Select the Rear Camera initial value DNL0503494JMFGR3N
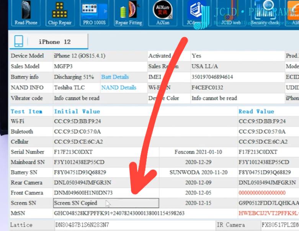Viewport: 299px width, 231px height. coord(83,183)
